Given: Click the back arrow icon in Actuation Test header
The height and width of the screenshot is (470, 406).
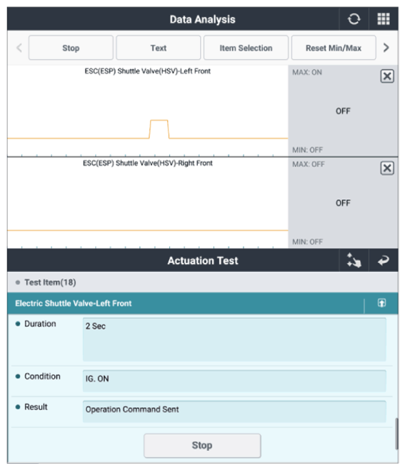Looking at the screenshot, I should [383, 260].
